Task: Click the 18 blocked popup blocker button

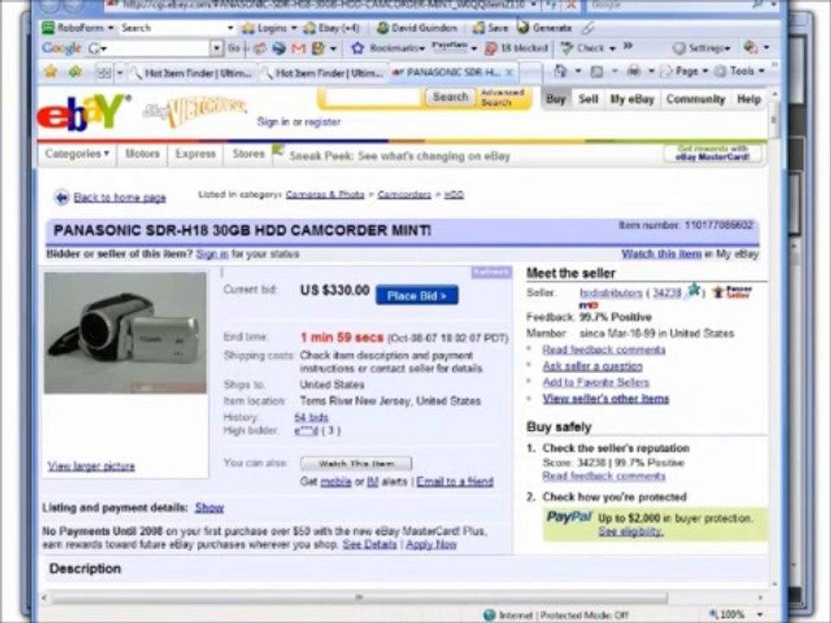Action: [517, 48]
